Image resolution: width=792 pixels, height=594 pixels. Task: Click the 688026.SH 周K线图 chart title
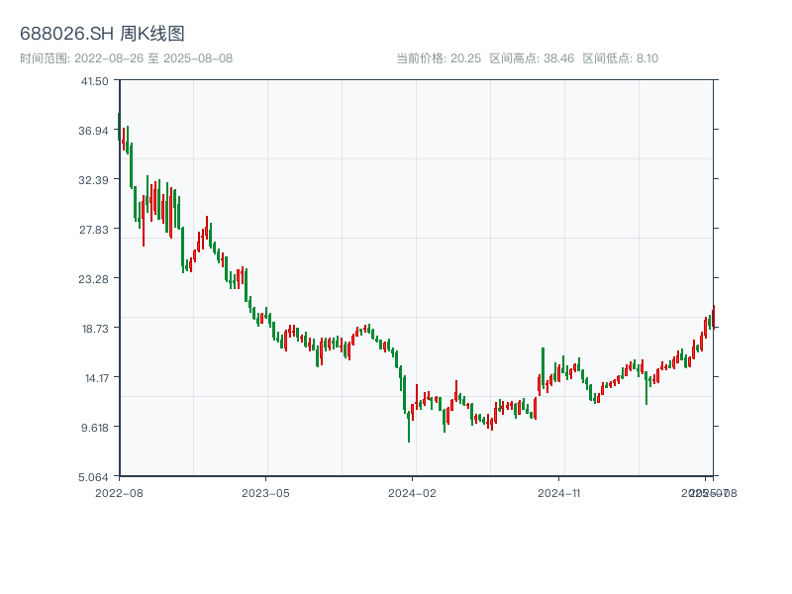[x=102, y=34]
